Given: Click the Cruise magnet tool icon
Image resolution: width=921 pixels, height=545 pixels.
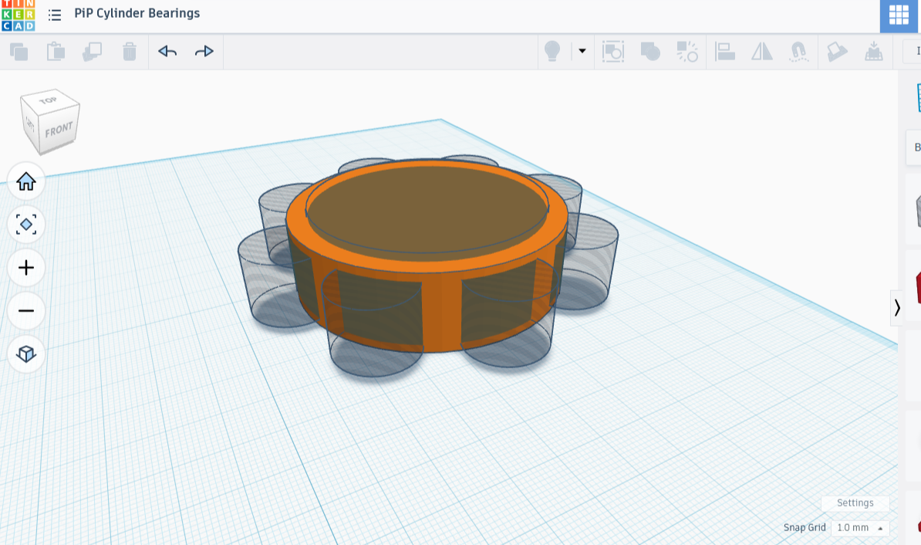Looking at the screenshot, I should [x=799, y=52].
